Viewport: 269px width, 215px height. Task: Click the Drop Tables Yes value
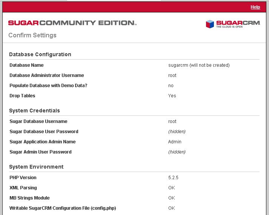[x=172, y=96]
